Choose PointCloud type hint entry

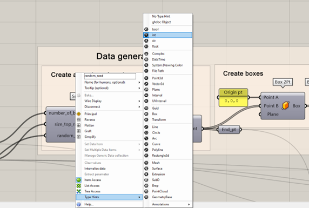pos(167,191)
